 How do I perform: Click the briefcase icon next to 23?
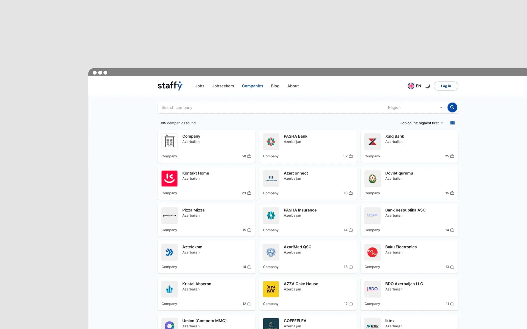click(x=249, y=193)
